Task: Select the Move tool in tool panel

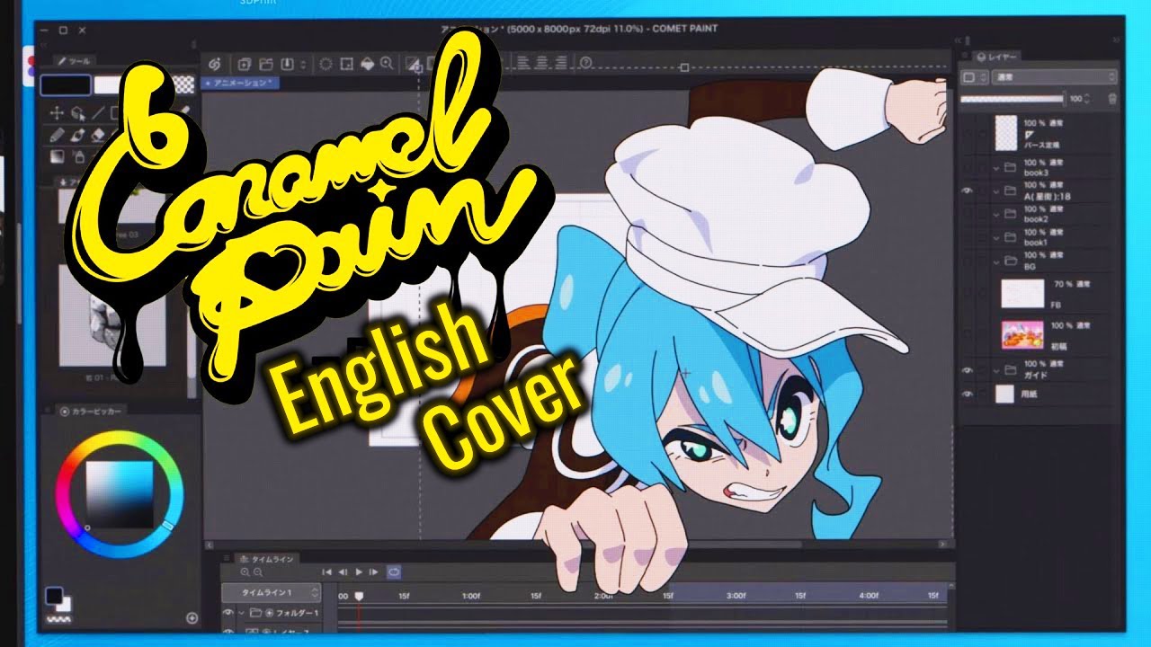Action: pos(56,113)
